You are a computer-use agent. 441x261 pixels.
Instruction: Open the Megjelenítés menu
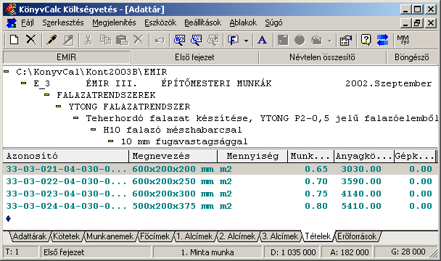click(x=114, y=22)
